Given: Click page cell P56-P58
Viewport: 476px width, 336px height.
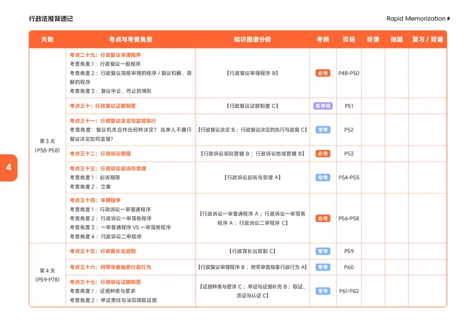Looking at the screenshot, I should click(349, 218).
